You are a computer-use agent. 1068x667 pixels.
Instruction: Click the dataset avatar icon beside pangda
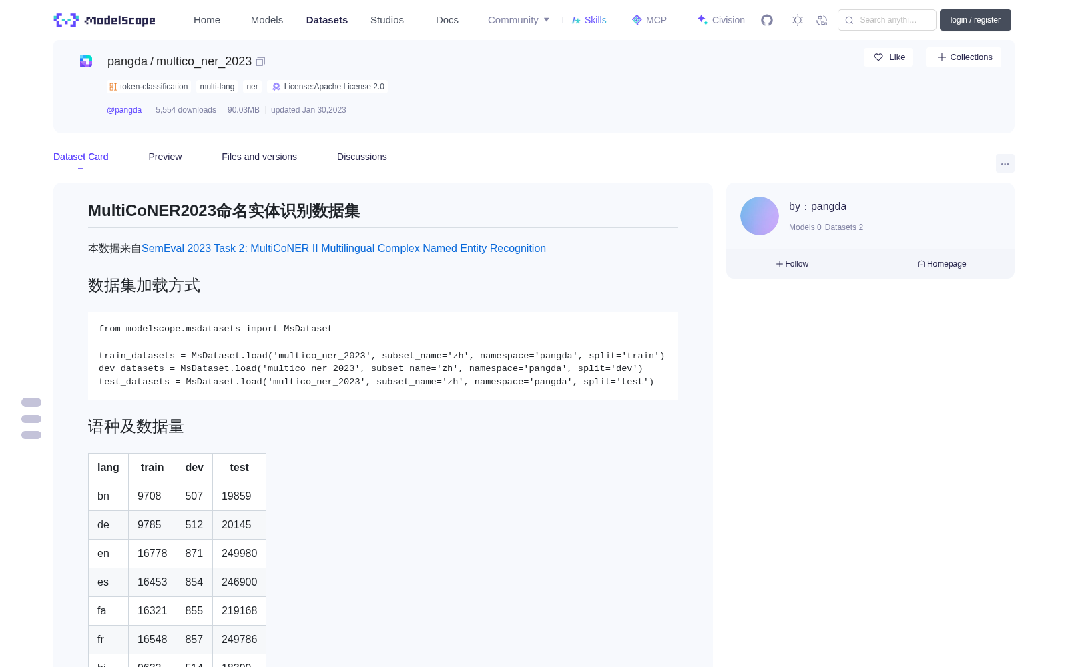[x=86, y=61]
